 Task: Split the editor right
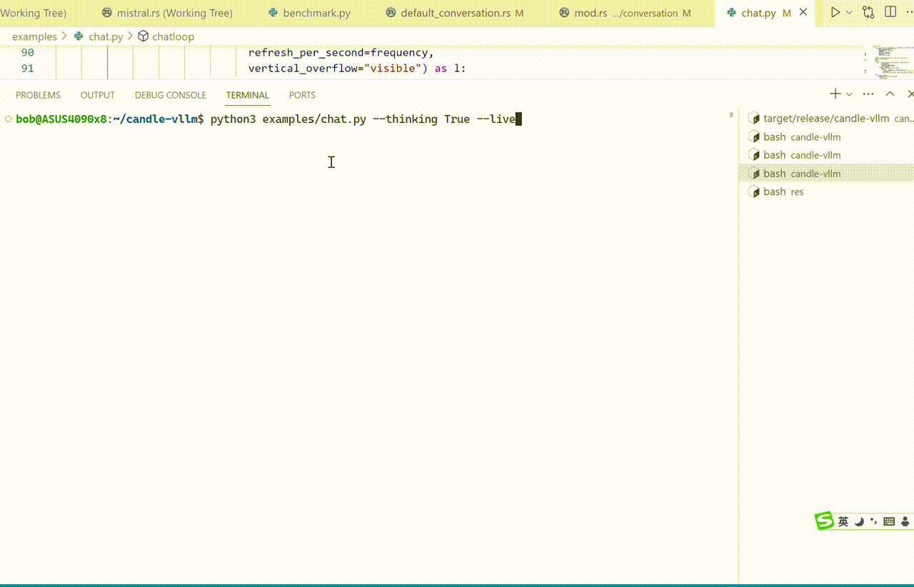890,12
